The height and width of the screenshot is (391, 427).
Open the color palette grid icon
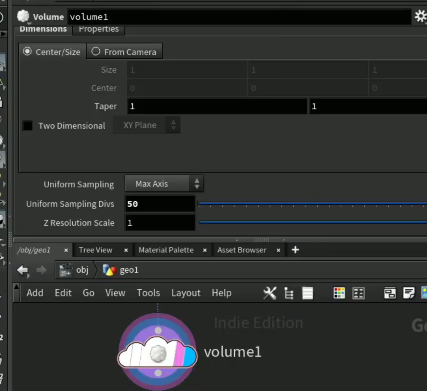pos(339,293)
